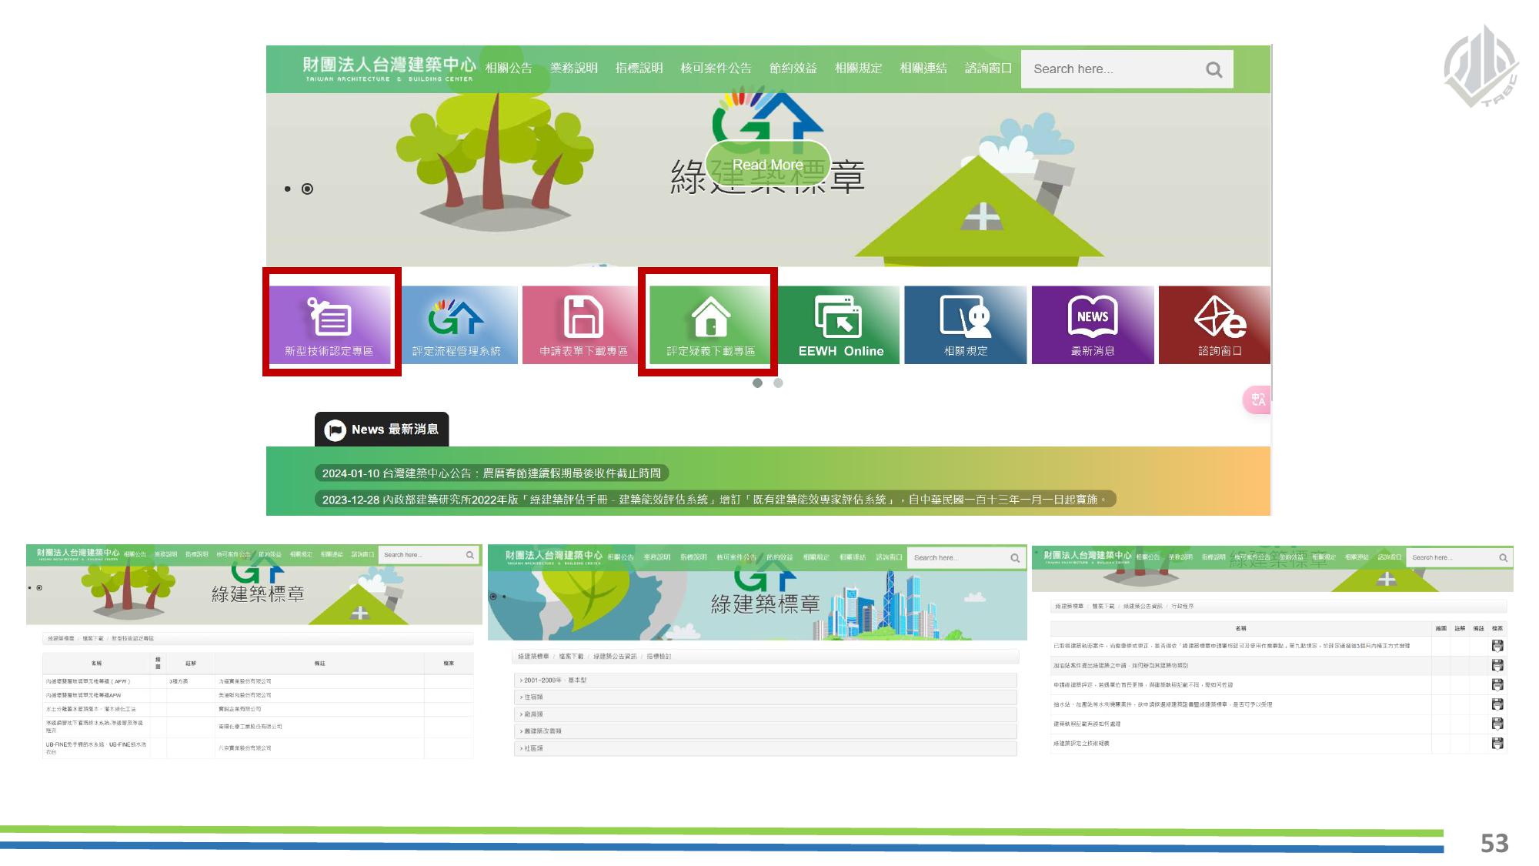The image size is (1539, 866).
Task: Open the 相關連結 menu in the homepage header
Action: click(x=923, y=69)
